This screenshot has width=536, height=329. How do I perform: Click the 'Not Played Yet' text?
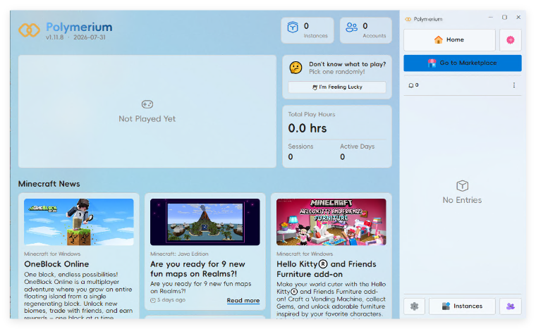(147, 119)
